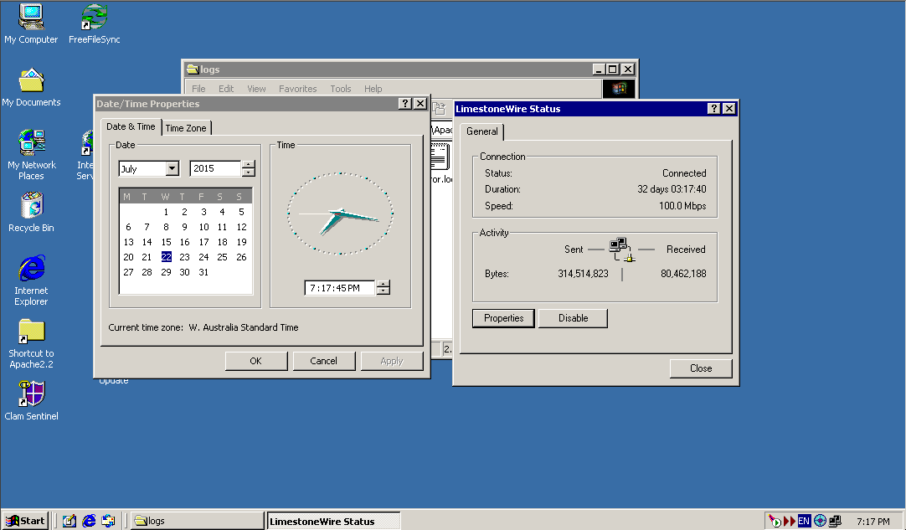This screenshot has width=906, height=530.
Task: Open Favorites menu in logs window
Action: (x=297, y=89)
